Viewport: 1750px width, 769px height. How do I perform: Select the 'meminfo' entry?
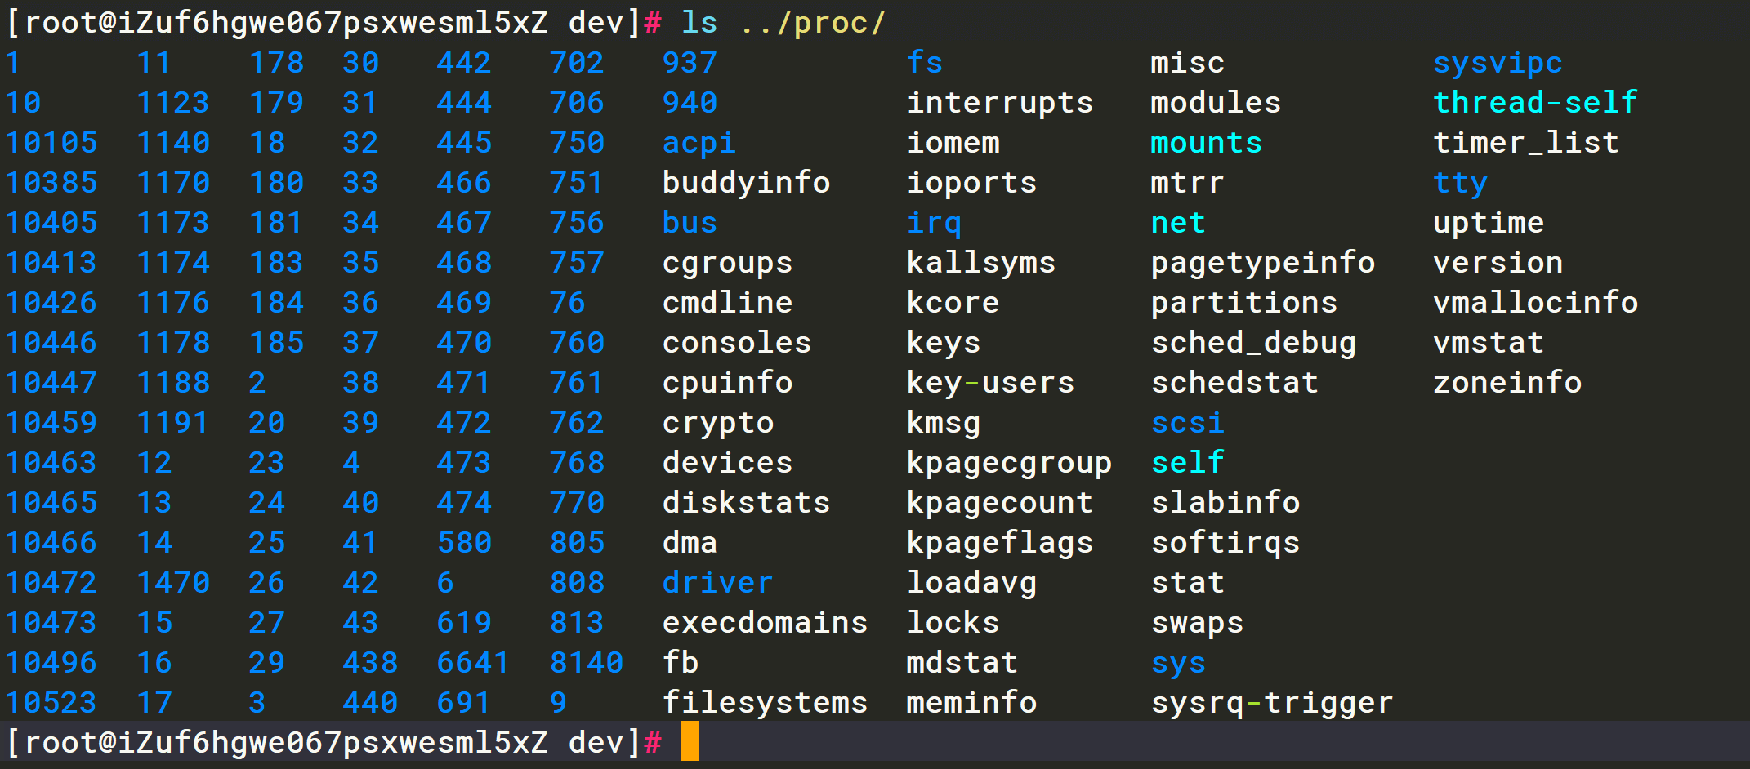(972, 702)
